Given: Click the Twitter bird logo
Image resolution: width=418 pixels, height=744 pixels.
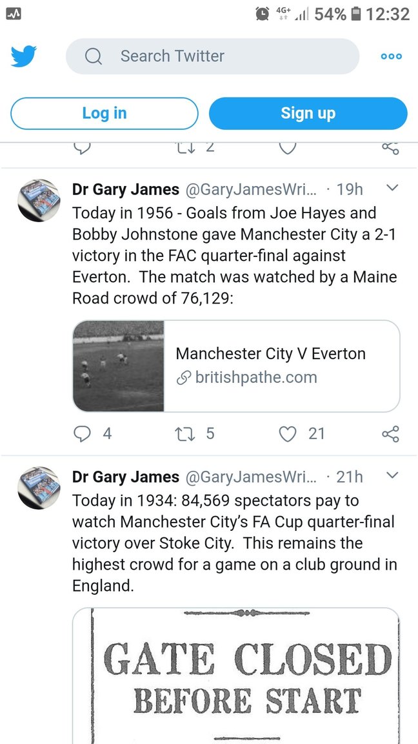Looking at the screenshot, I should coord(23,57).
